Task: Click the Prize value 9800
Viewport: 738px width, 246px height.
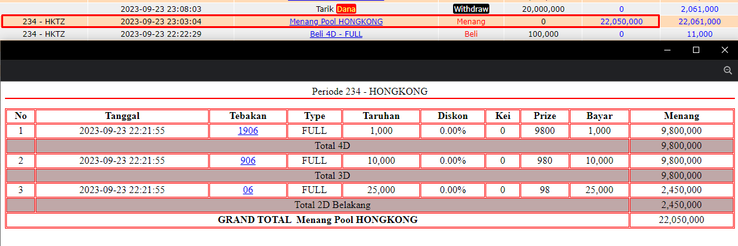Action: [x=545, y=131]
